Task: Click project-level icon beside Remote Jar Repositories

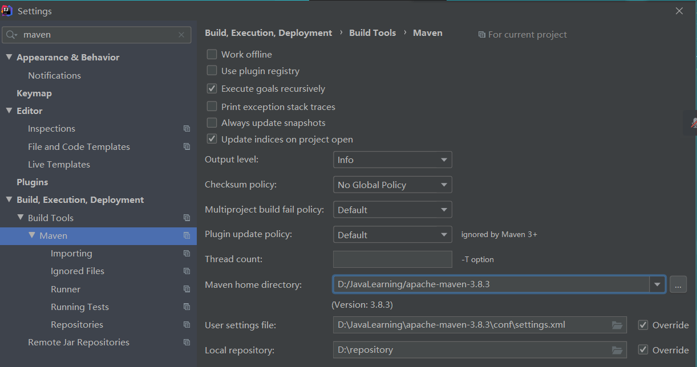Action: (x=187, y=342)
